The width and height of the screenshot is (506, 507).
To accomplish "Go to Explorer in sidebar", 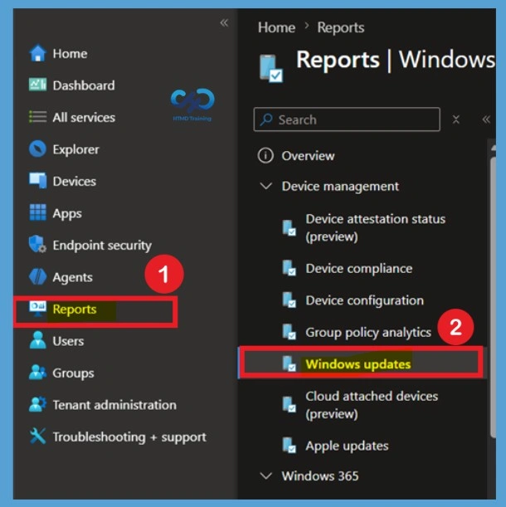I will click(75, 149).
